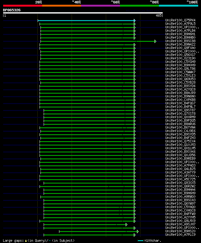Select the UniRef100_Q6RZW2 label
201x243 pixels.
(180, 186)
